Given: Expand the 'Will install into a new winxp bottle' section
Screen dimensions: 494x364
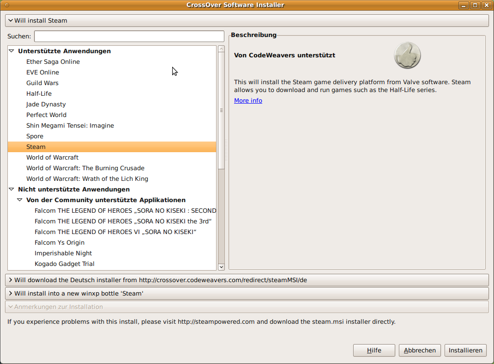Looking at the screenshot, I should (247, 293).
